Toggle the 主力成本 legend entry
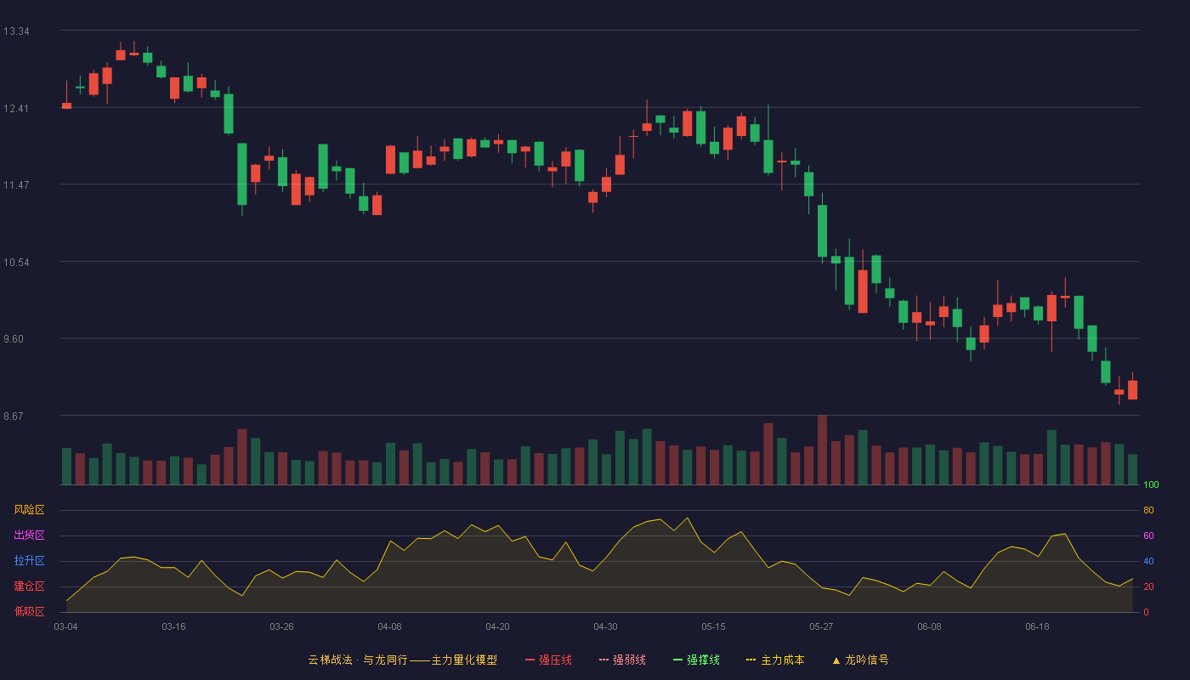The height and width of the screenshot is (680, 1190). click(x=775, y=660)
